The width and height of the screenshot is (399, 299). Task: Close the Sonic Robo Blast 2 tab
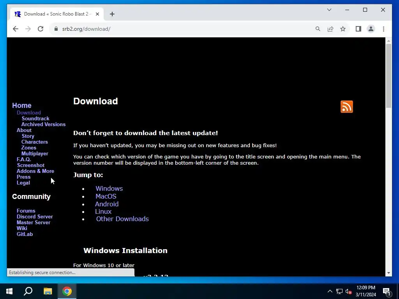pos(97,14)
